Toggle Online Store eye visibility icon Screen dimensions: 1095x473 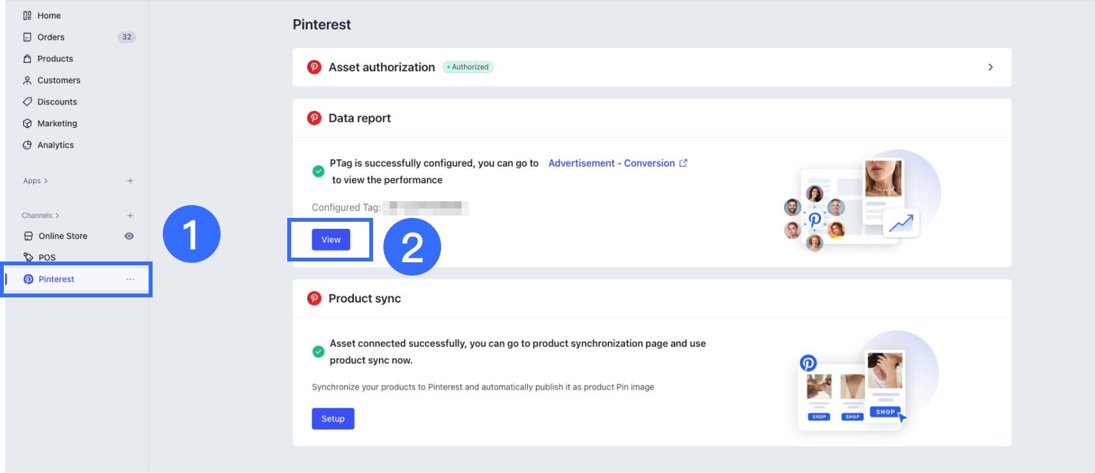click(129, 236)
